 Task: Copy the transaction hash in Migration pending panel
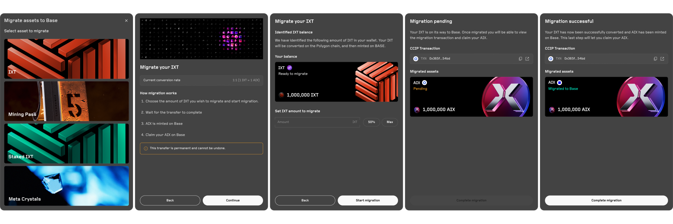pyautogui.click(x=520, y=59)
